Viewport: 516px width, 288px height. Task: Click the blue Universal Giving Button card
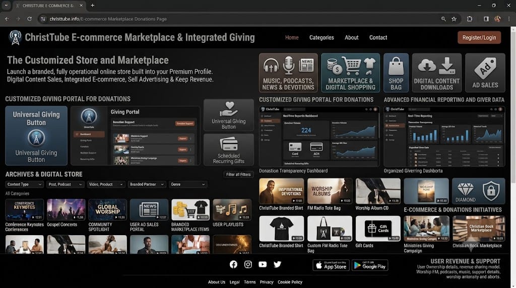(36, 135)
